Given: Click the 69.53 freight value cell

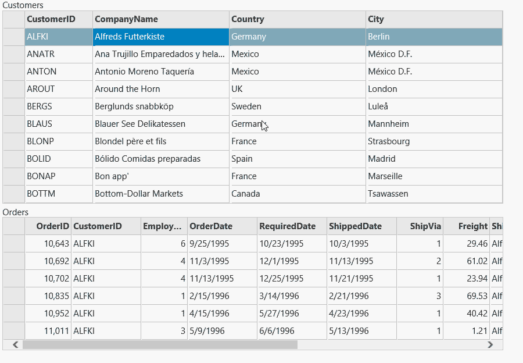Looking at the screenshot, I should (466, 296).
